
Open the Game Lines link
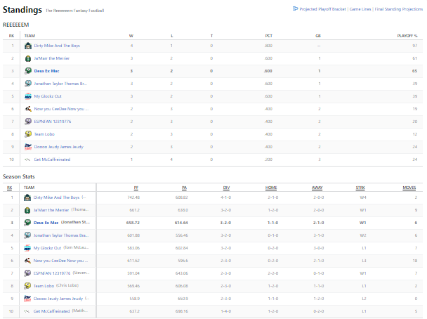point(362,9)
